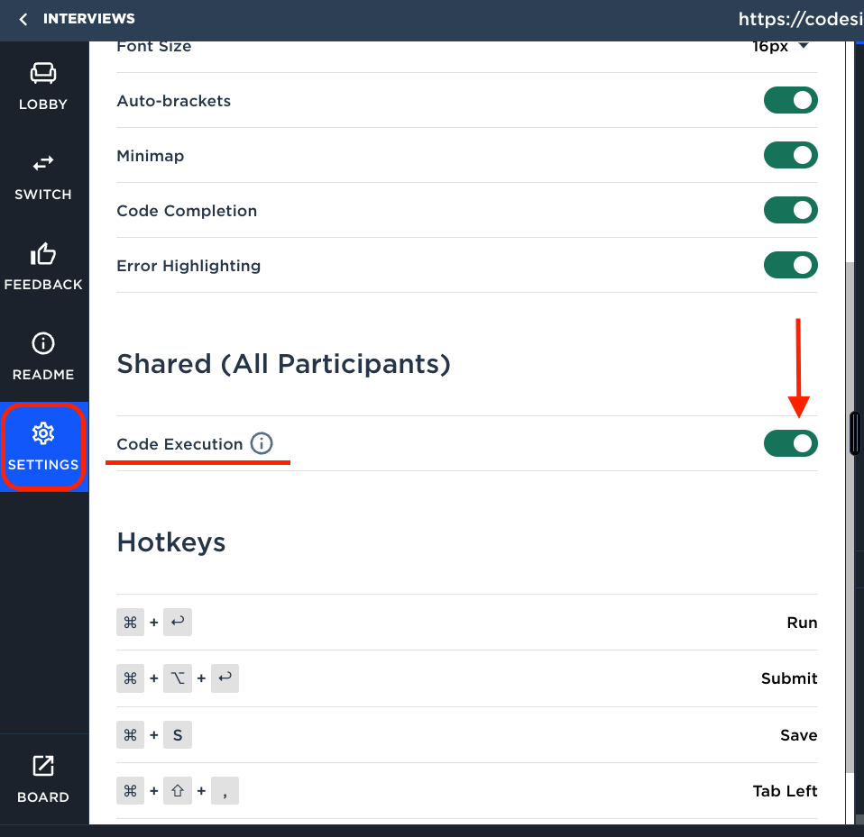Disable the shared Code Execution toggle
Image resolution: width=864 pixels, height=837 pixels.
(x=790, y=443)
